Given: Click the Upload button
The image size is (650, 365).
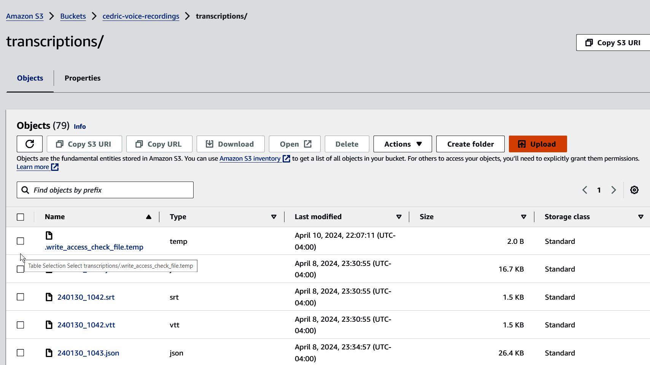Looking at the screenshot, I should [537, 144].
